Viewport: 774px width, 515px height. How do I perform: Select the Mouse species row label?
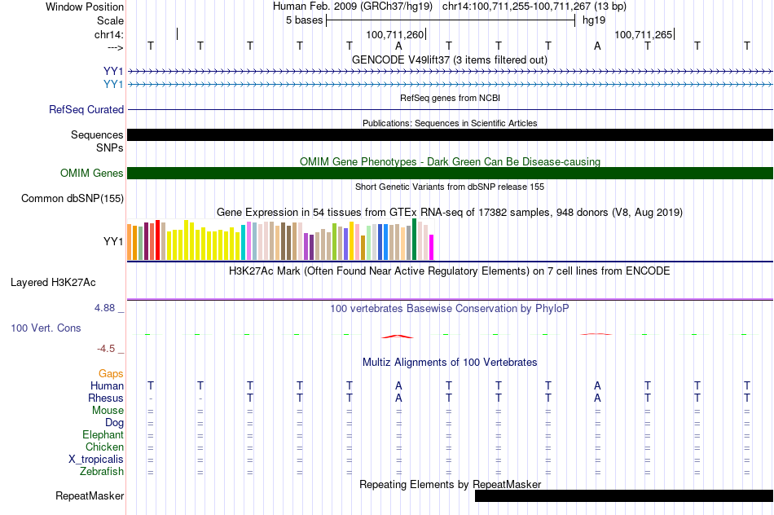coord(108,411)
